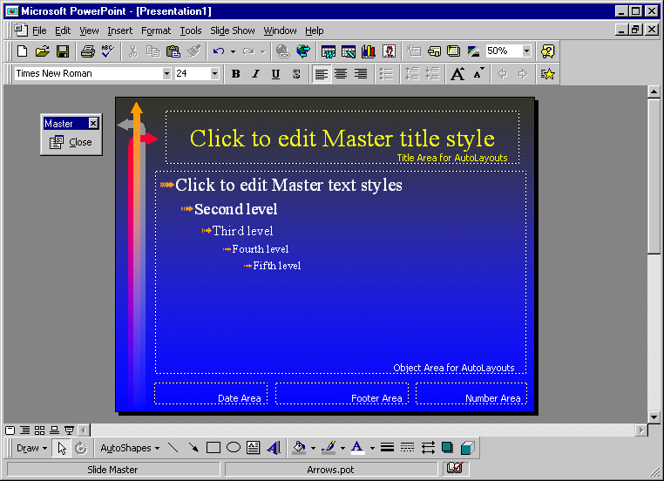Toggle bullets on the text
Screen dimensions: 664x481
tap(386, 74)
